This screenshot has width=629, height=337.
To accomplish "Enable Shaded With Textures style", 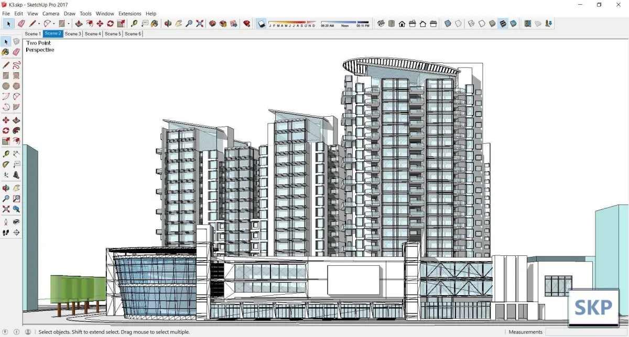I will point(503,24).
